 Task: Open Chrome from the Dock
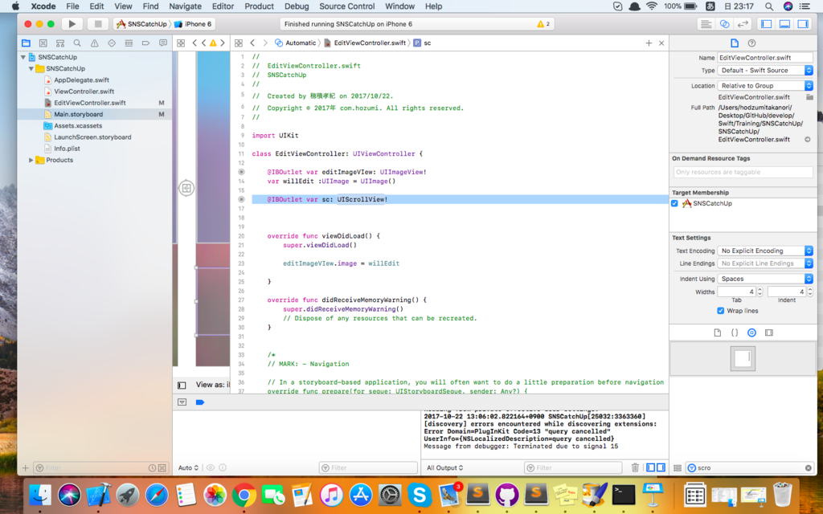244,495
